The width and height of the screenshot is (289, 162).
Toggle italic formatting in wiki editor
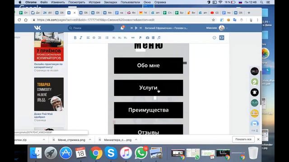pyautogui.click(x=81, y=38)
